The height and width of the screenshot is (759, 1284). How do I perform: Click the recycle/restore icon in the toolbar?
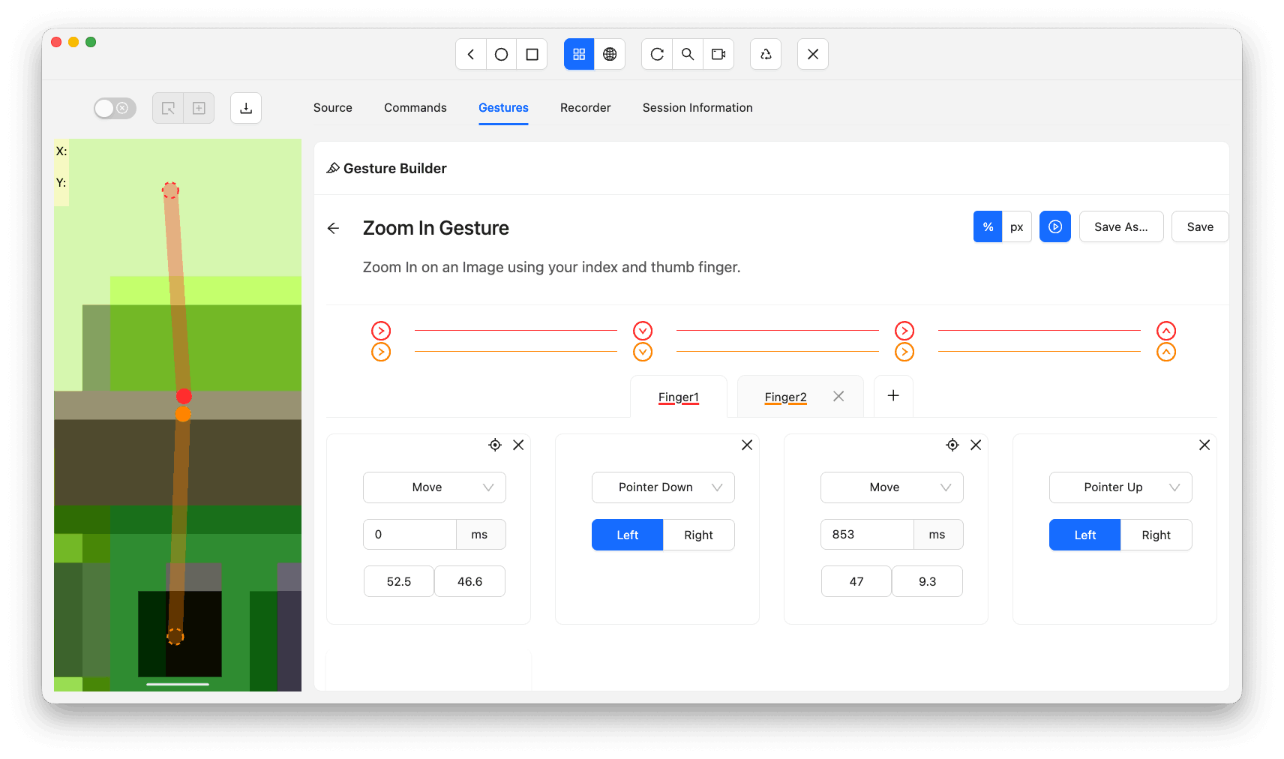point(765,54)
